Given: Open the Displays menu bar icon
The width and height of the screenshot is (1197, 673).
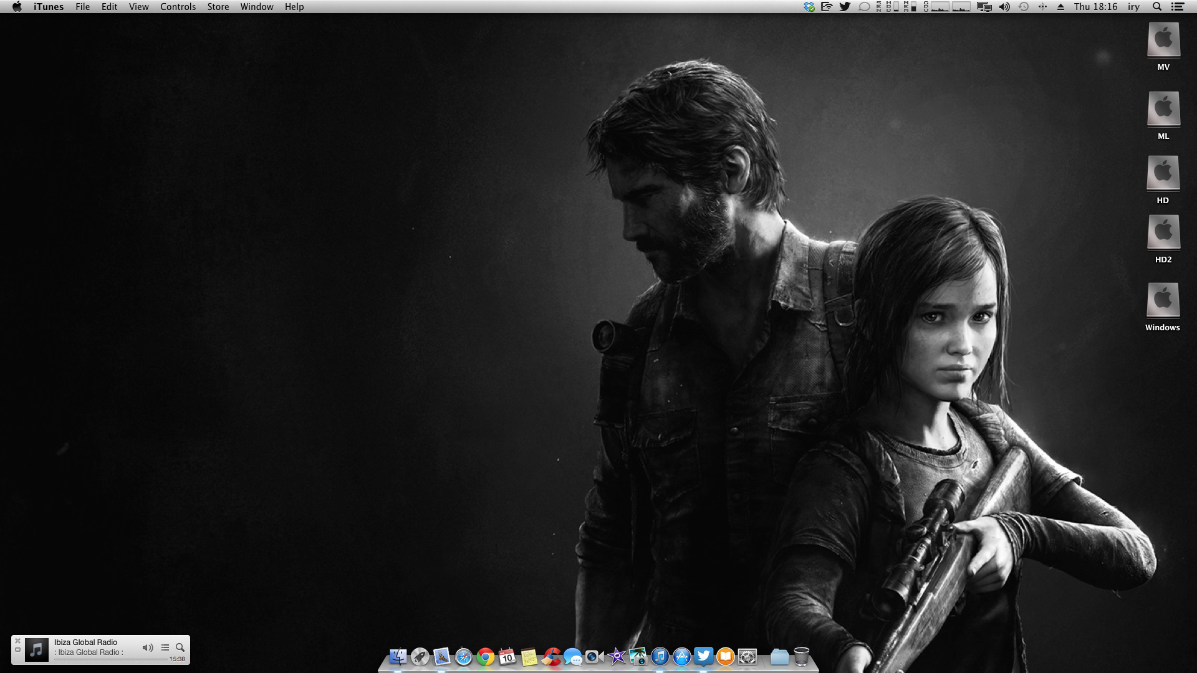Looking at the screenshot, I should tap(984, 7).
